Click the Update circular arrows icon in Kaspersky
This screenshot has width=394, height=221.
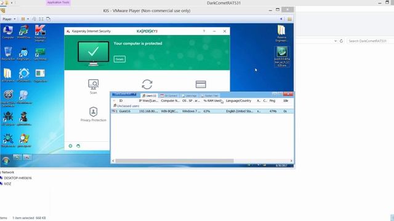point(147,85)
